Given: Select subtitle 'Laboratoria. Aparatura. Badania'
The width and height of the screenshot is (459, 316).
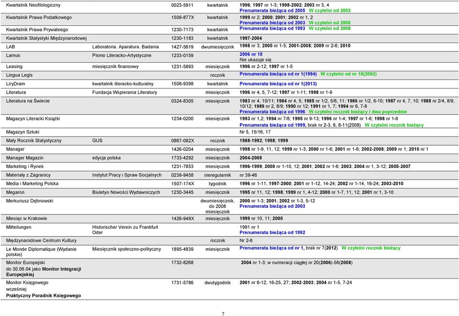Looking at the screenshot, I should pyautogui.click(x=125, y=46).
